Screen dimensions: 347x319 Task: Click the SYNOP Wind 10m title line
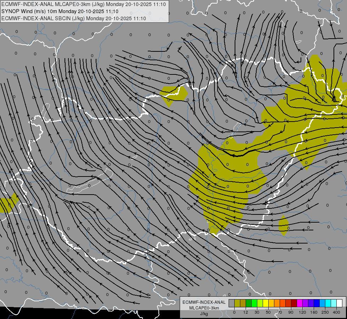point(60,11)
